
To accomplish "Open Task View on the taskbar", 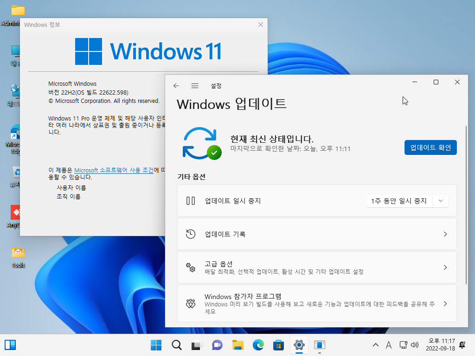I will (197, 345).
